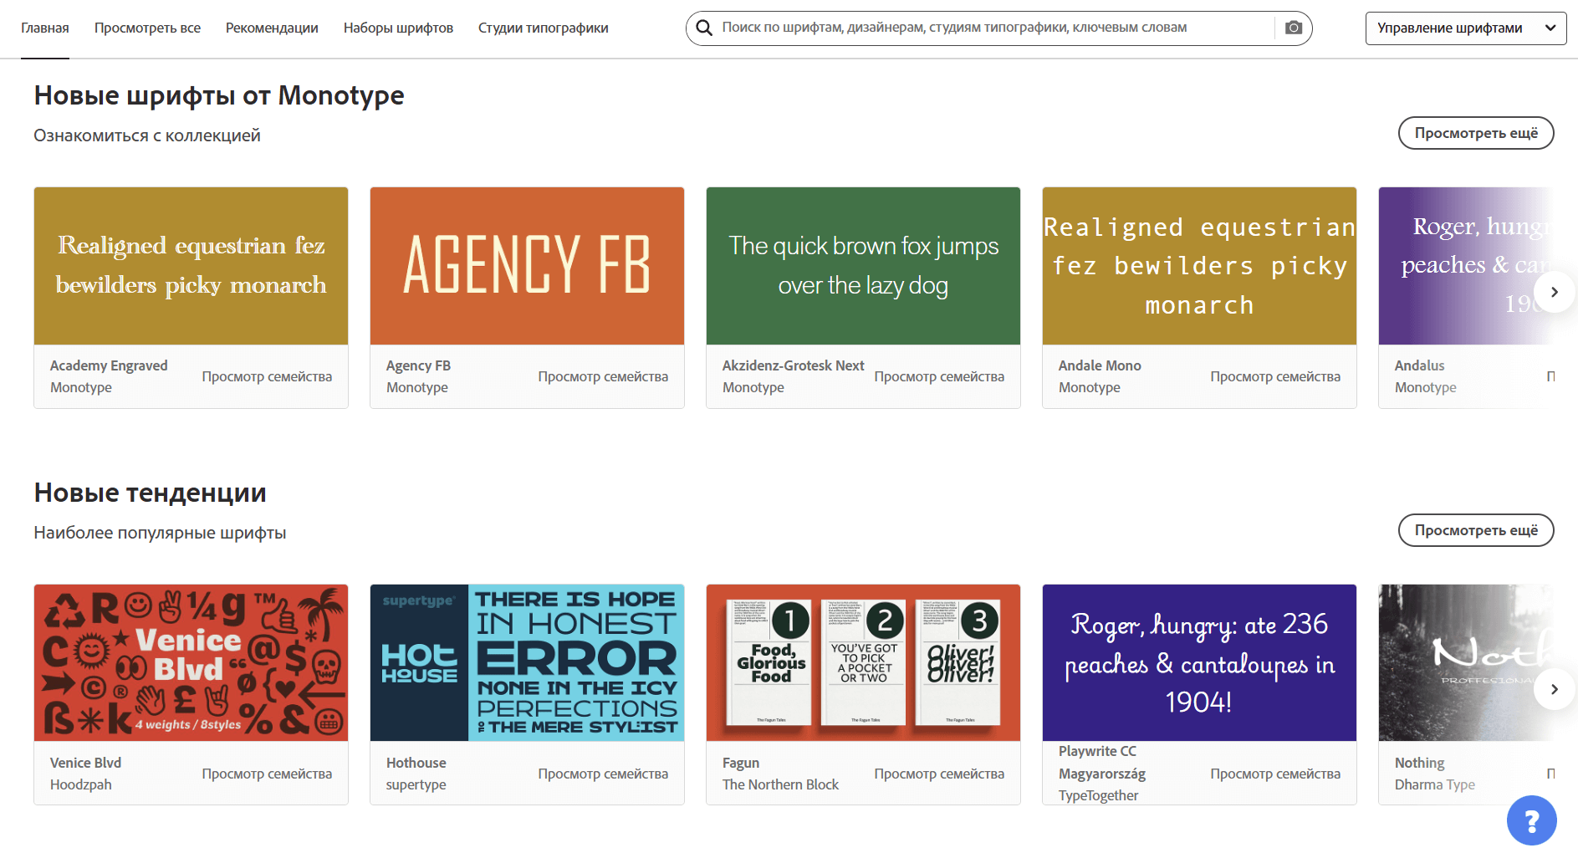
Task: Open the Просмотреть все tab
Action: [147, 28]
